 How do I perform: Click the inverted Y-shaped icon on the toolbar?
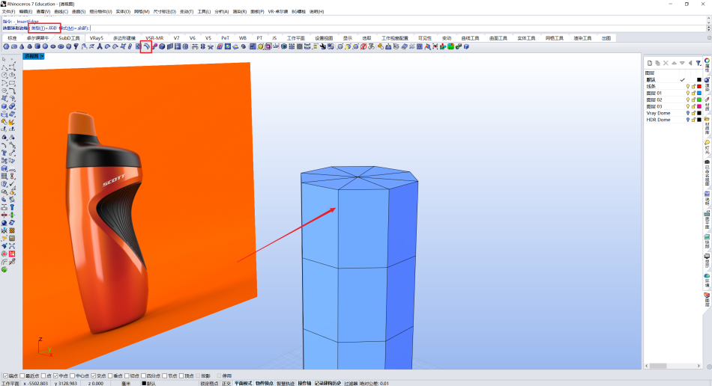click(99, 46)
